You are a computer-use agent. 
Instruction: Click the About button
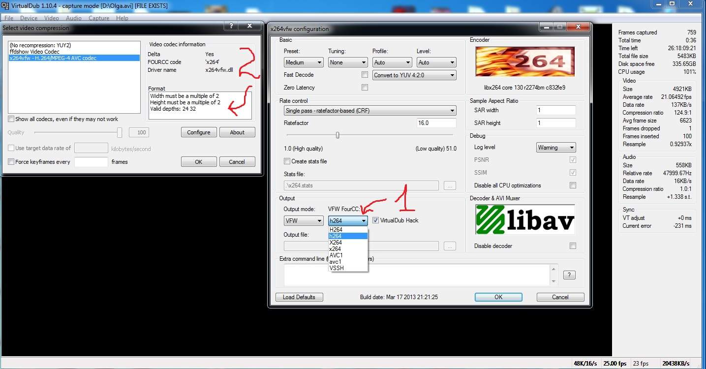click(x=237, y=132)
